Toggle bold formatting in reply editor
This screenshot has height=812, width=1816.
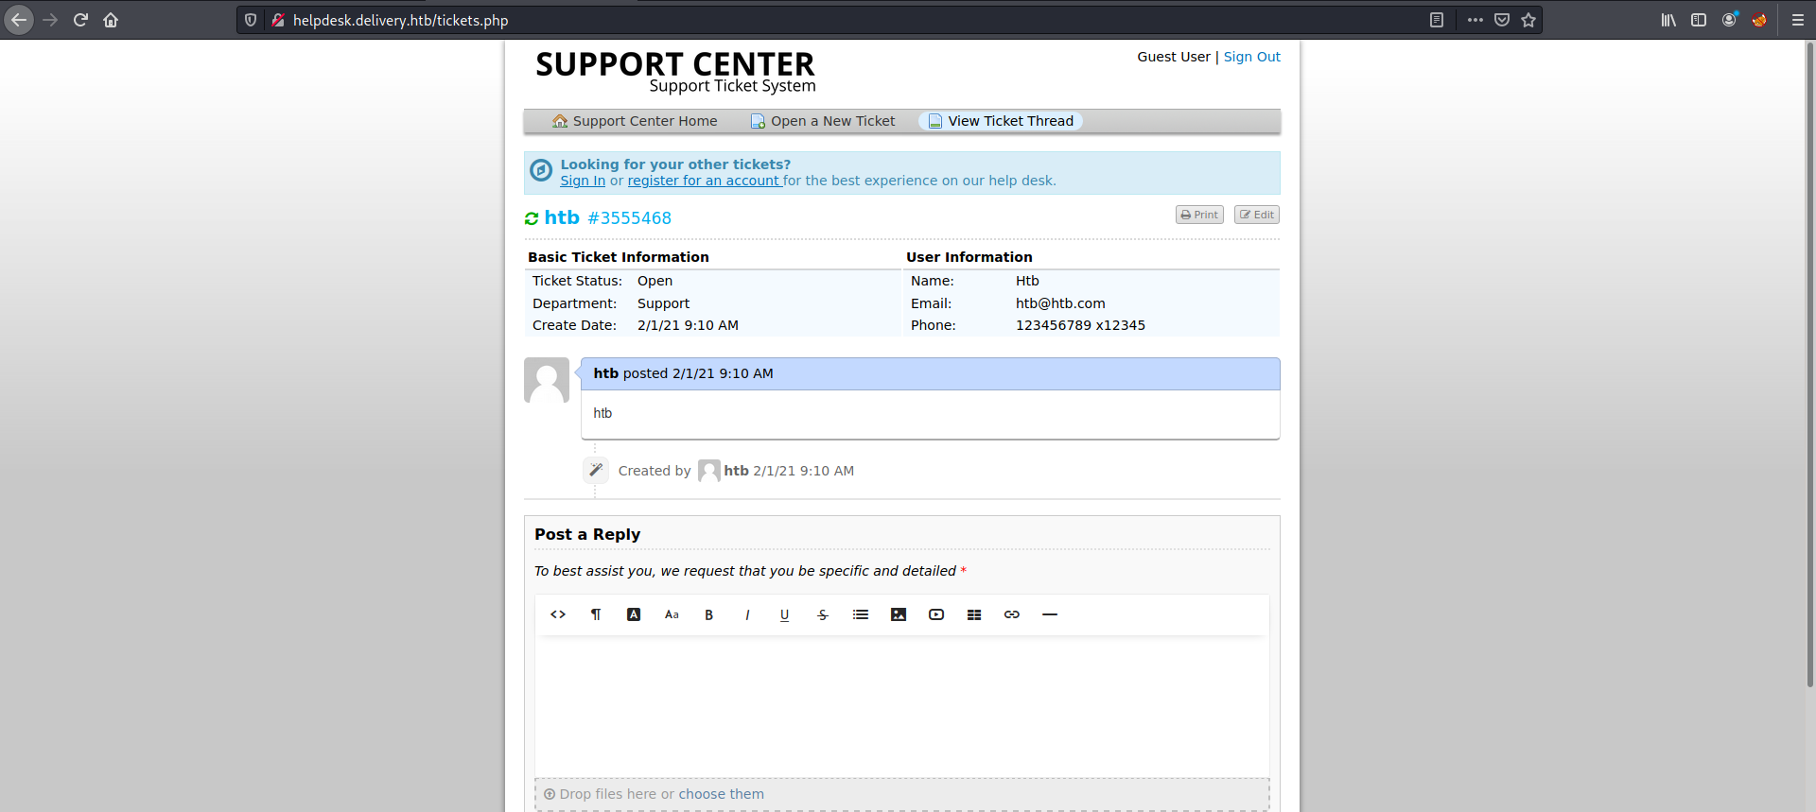709,614
